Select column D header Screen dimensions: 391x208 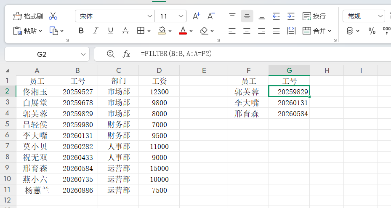(159, 70)
